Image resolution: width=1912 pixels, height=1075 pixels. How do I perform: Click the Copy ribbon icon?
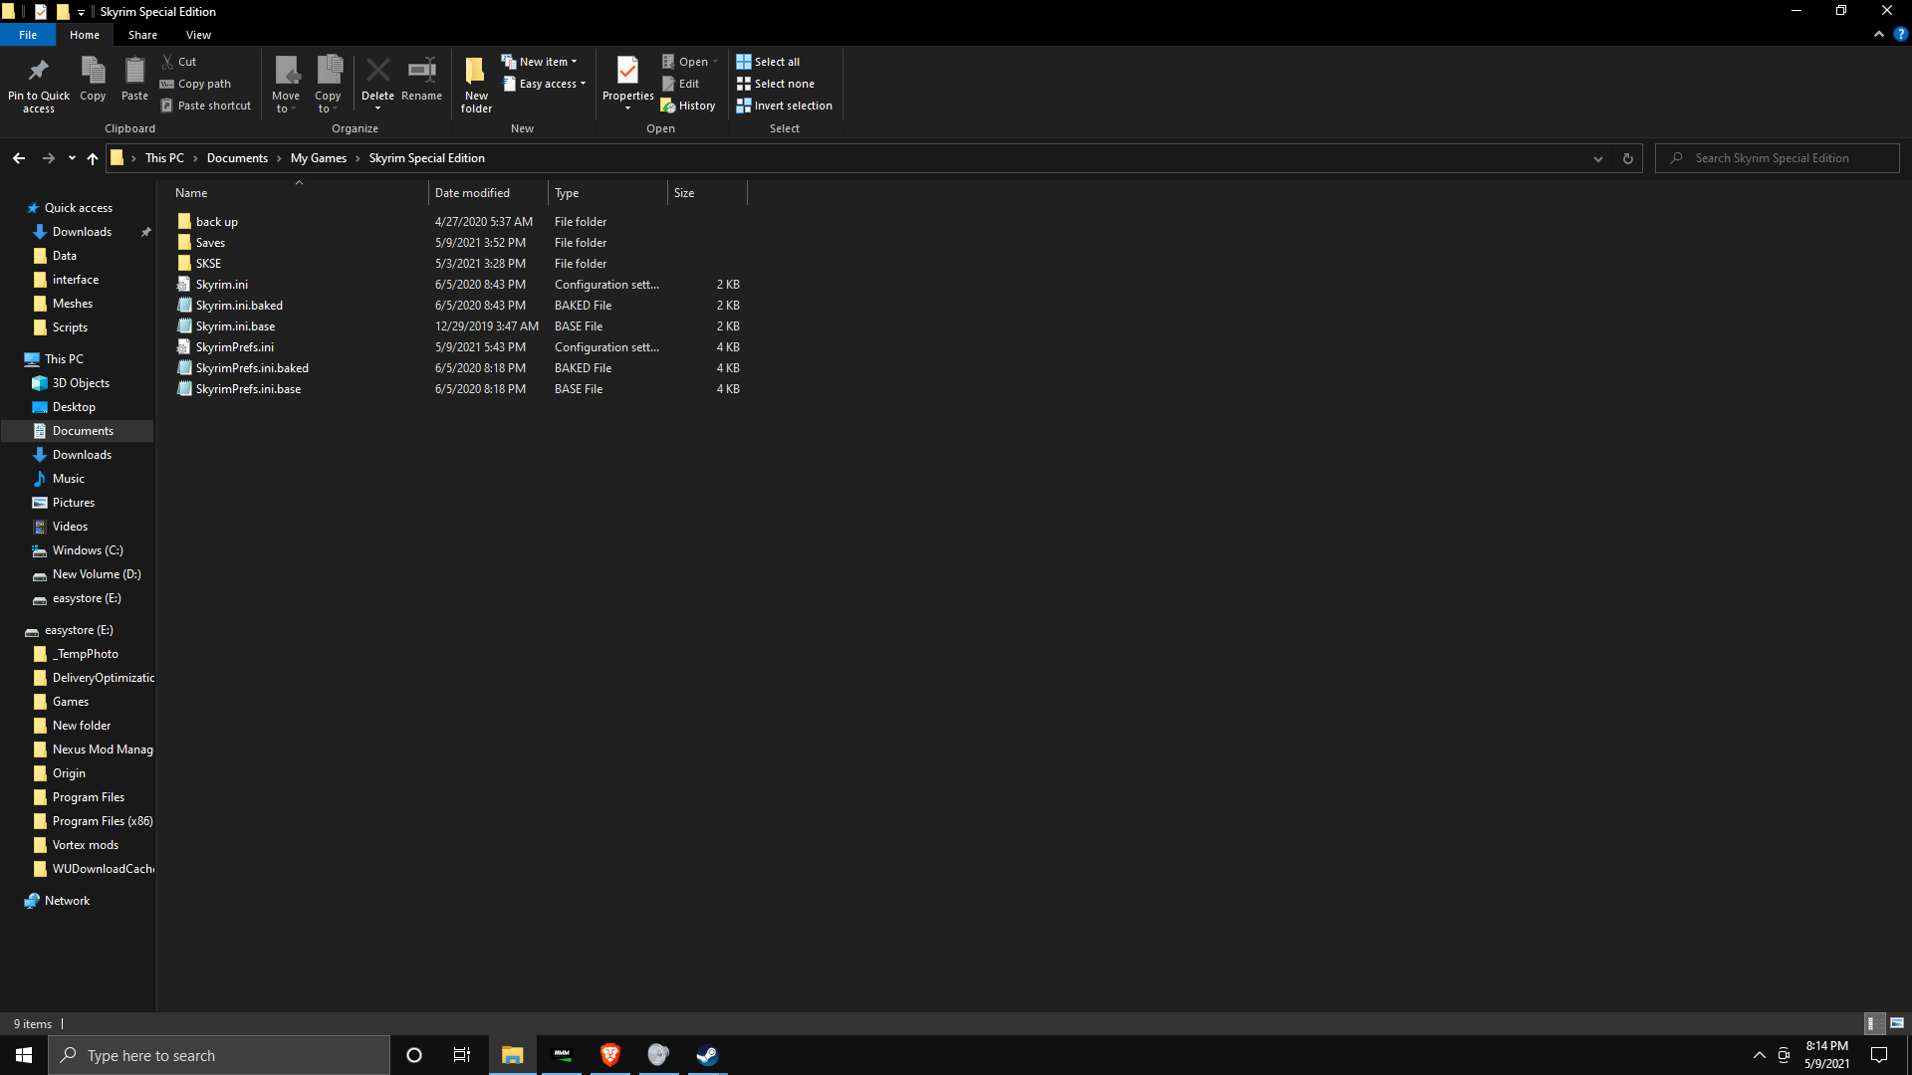point(93,71)
